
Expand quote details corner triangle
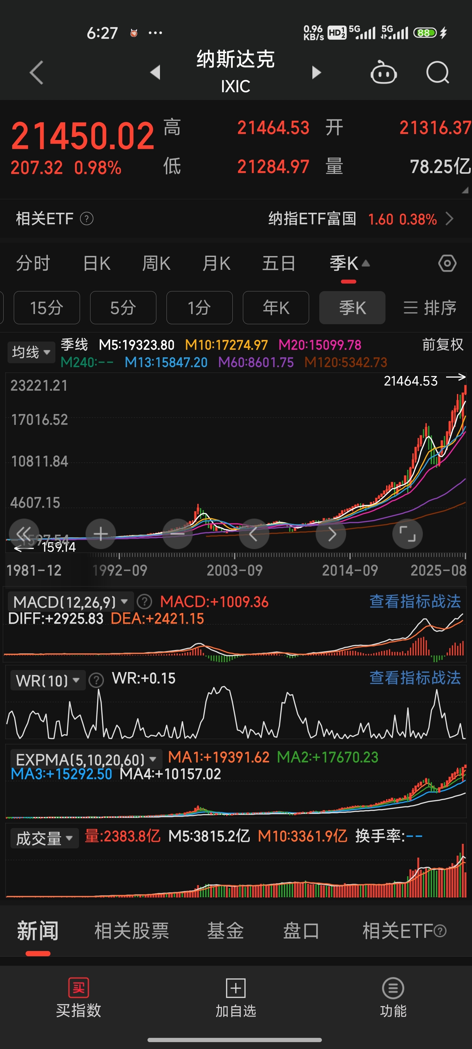click(x=465, y=190)
